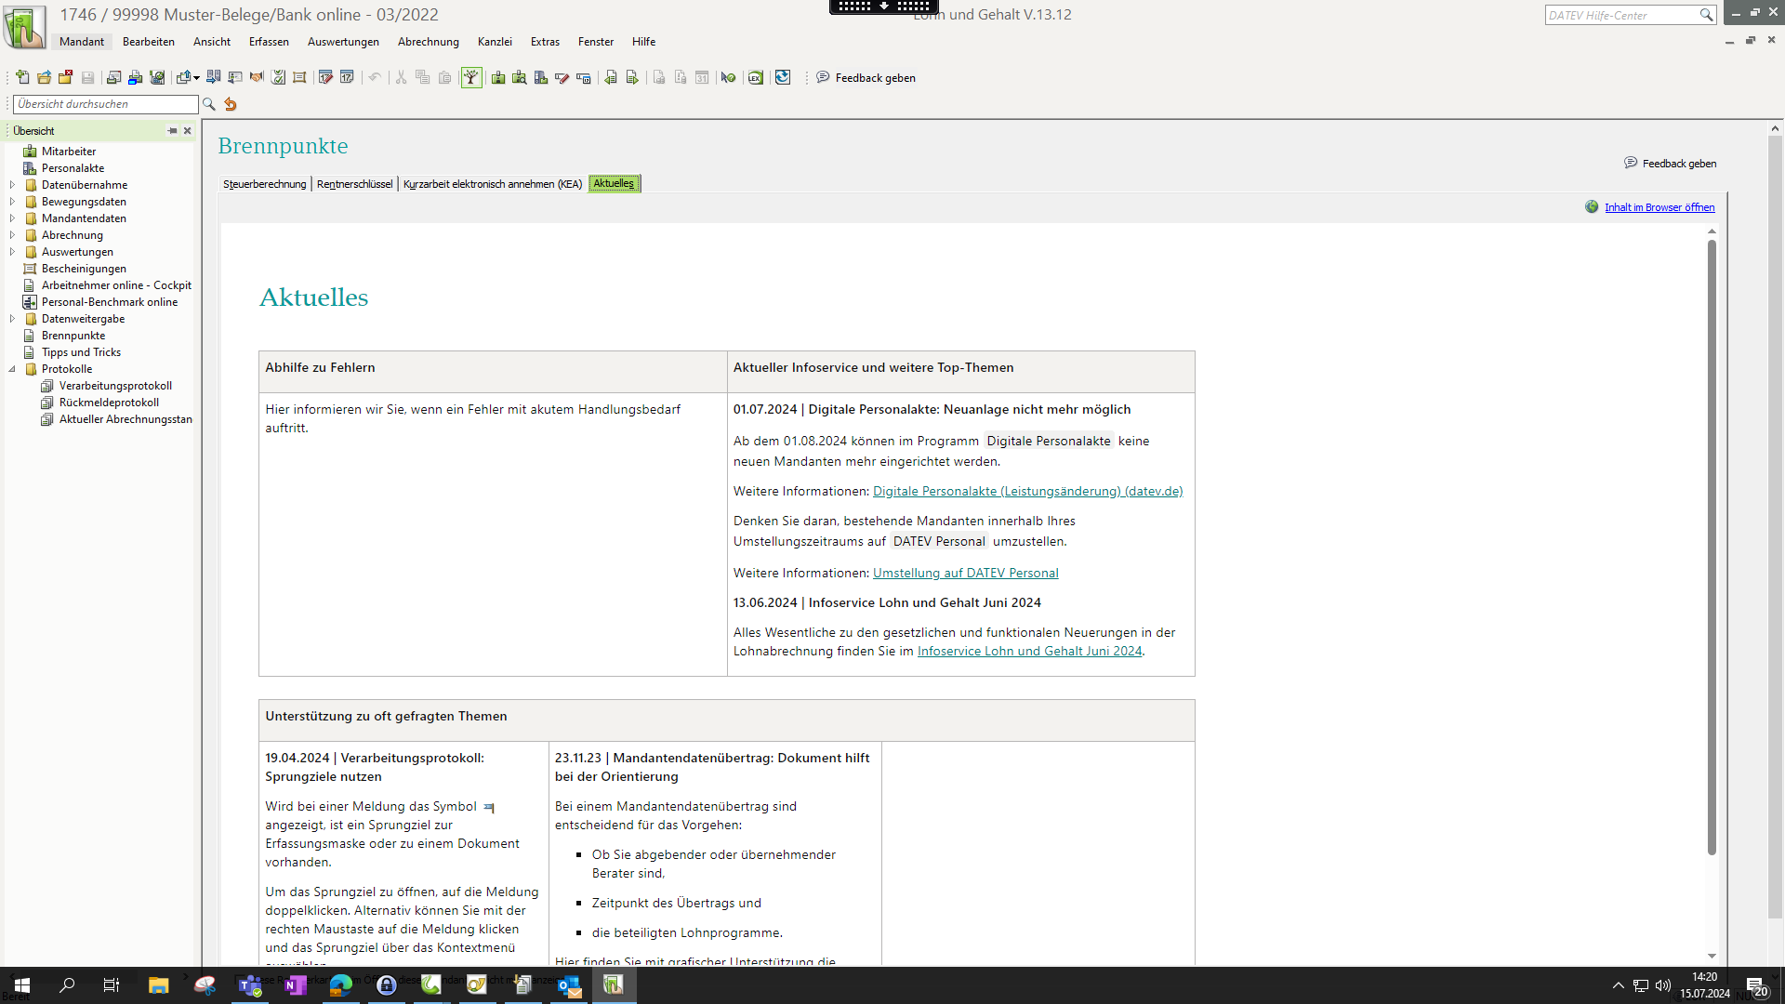The height and width of the screenshot is (1004, 1785).
Task: Click the orange reset search icon
Action: 231,105
